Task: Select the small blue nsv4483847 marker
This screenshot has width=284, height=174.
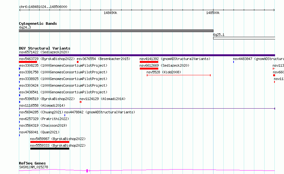Action: coord(234,62)
